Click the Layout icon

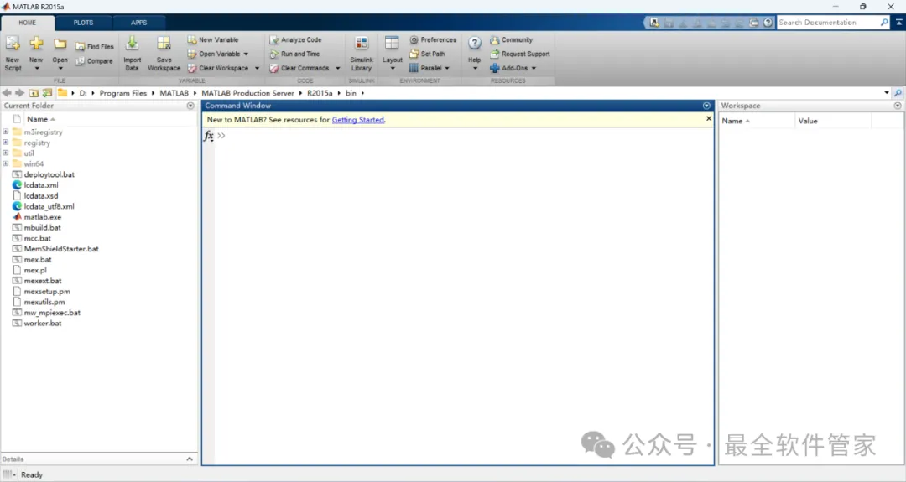392,44
